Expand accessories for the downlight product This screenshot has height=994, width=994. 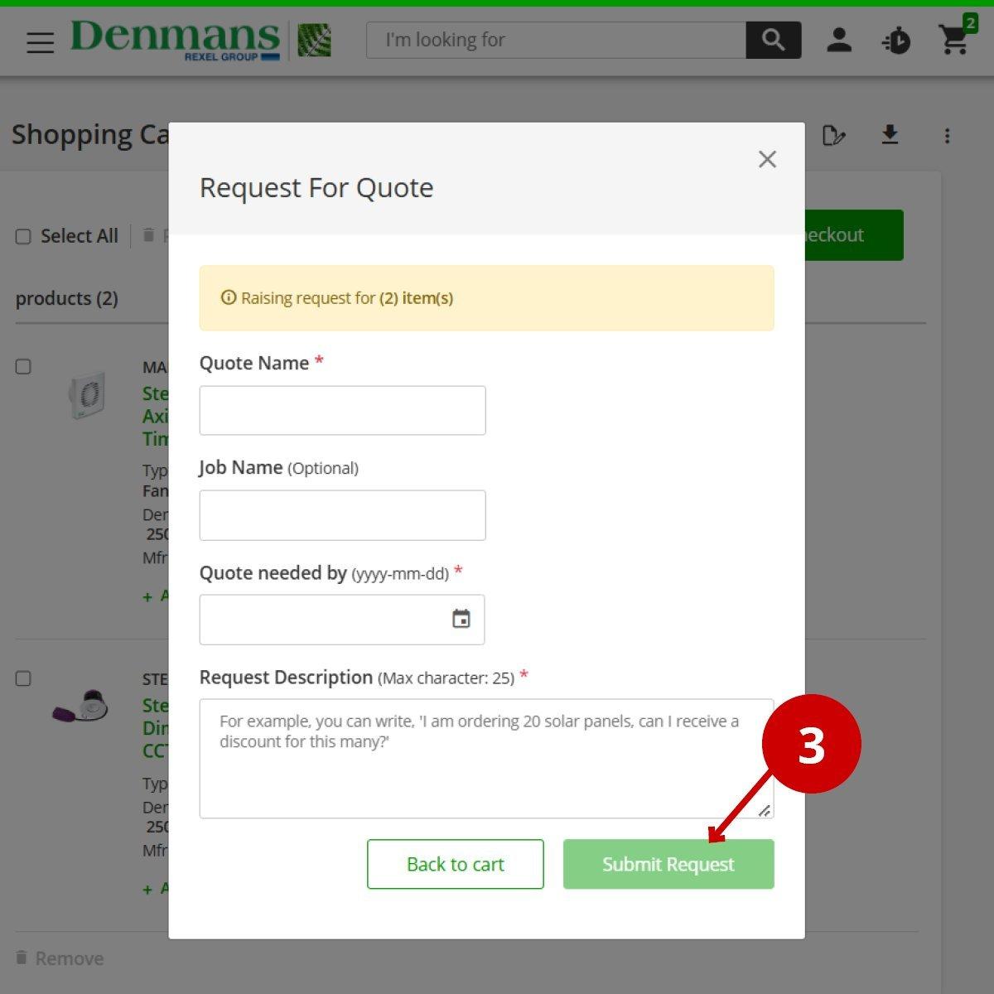click(149, 888)
